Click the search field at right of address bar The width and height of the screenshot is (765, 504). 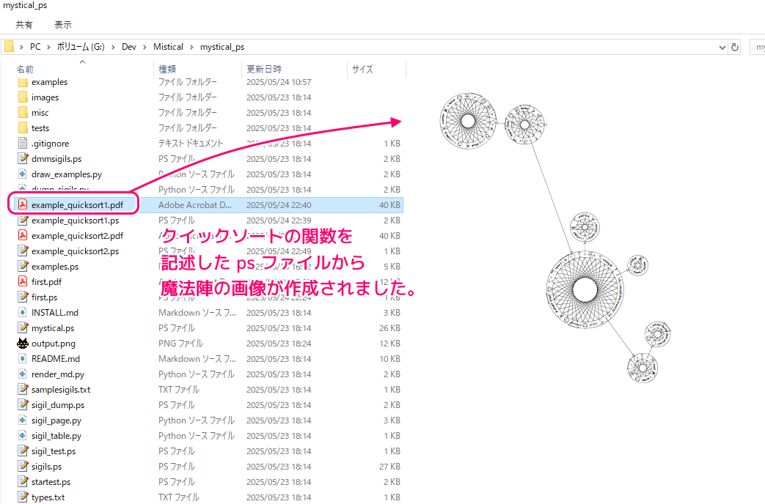[x=758, y=48]
